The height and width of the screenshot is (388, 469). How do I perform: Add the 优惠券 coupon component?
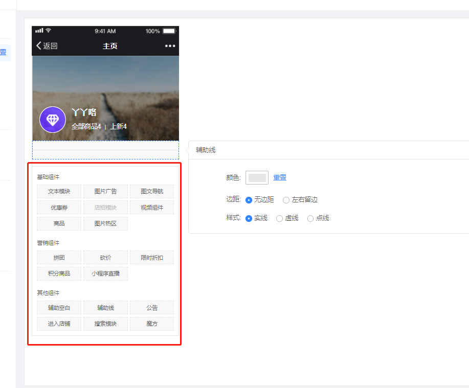(x=59, y=208)
